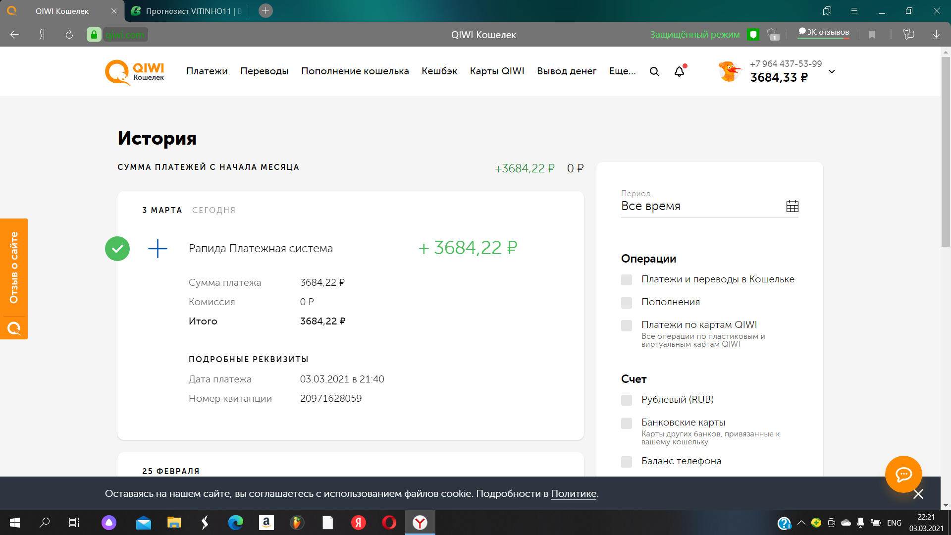Open the Платежи menu

point(207,71)
